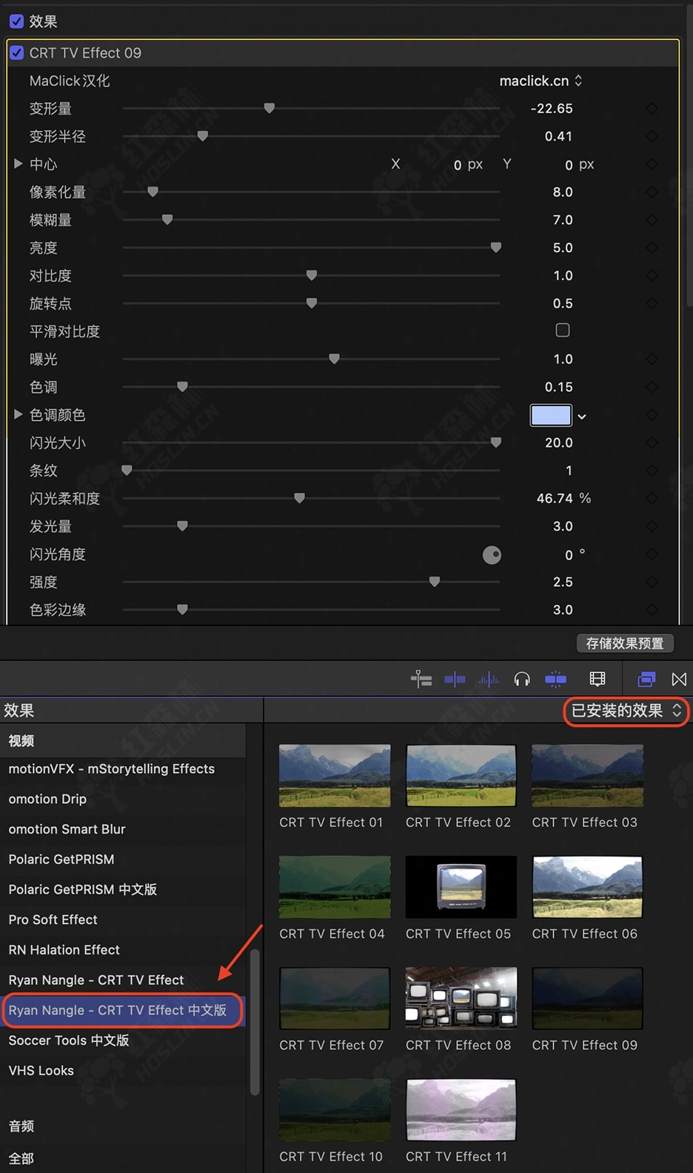The width and height of the screenshot is (693, 1173).
Task: Click the keyframe diamond for 模糊量
Action: 652,219
